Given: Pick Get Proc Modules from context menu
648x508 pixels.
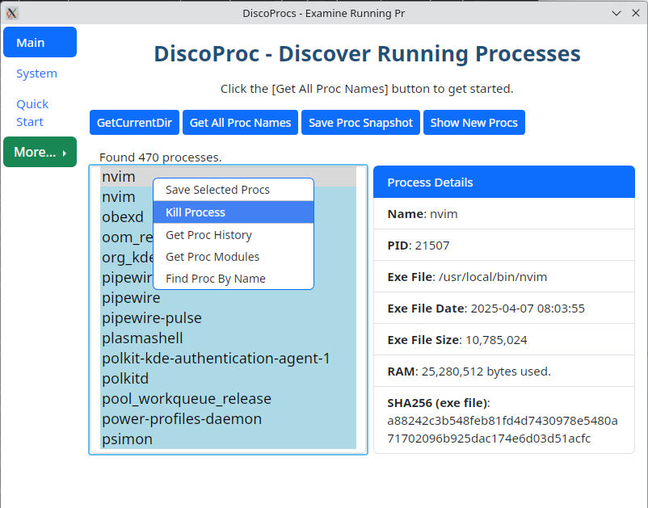Looking at the screenshot, I should (212, 257).
